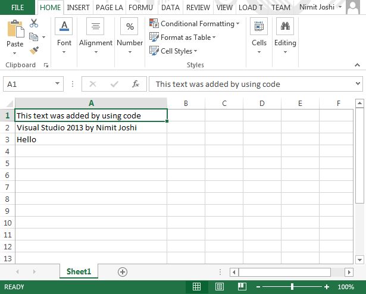Click the cell containing 'Hello'
366x294 pixels.
91,139
